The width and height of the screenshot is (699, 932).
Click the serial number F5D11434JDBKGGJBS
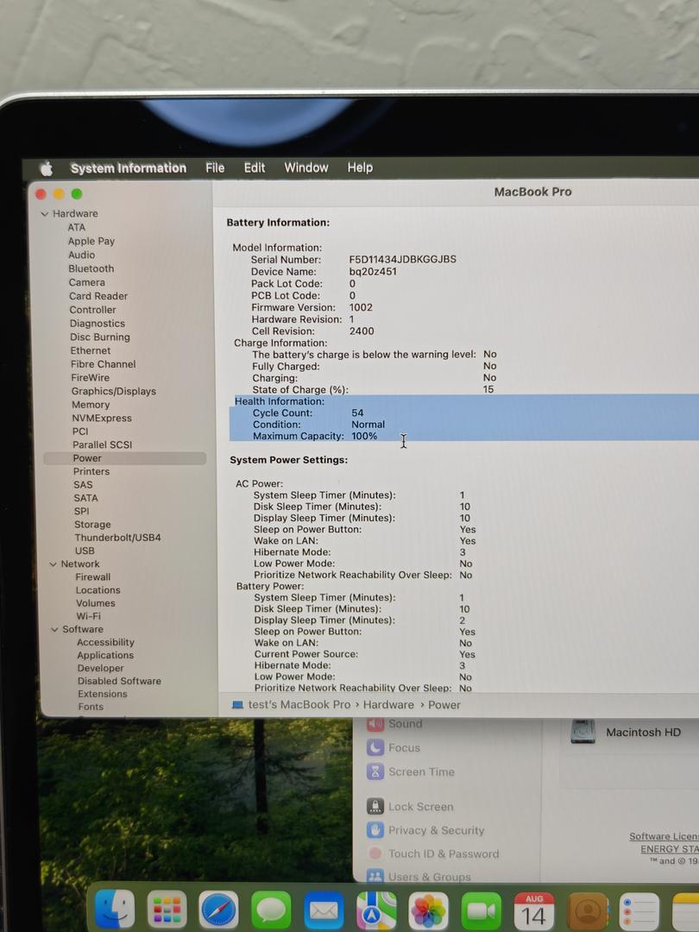[402, 259]
